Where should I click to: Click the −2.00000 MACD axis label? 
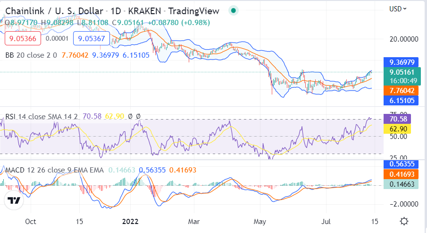(x=404, y=204)
